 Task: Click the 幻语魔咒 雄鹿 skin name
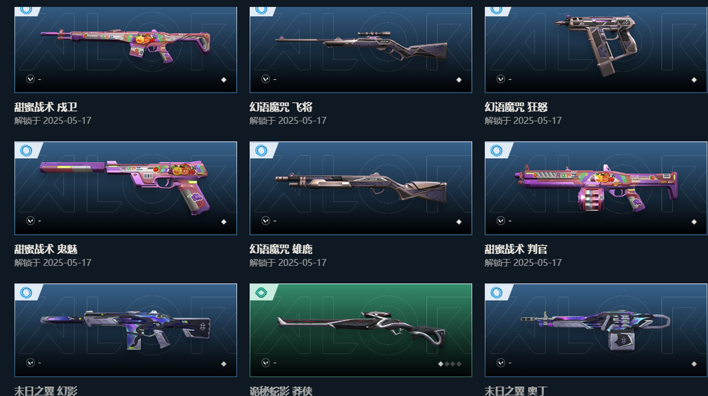tap(281, 248)
